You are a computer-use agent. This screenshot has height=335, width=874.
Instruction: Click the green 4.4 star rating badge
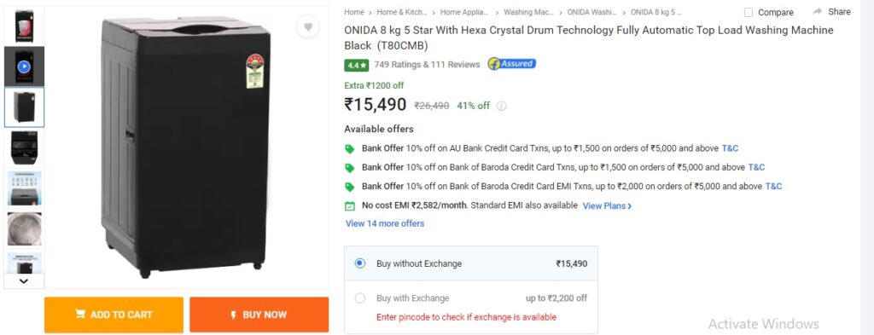(x=356, y=65)
